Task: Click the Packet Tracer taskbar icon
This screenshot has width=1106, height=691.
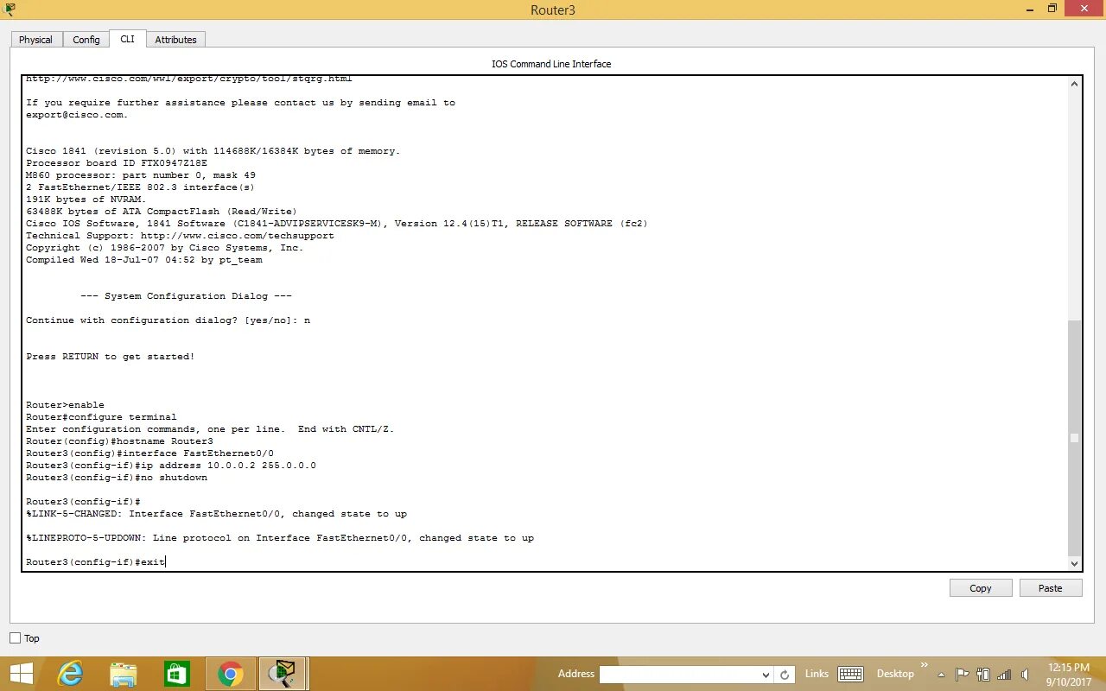Action: pos(283,674)
